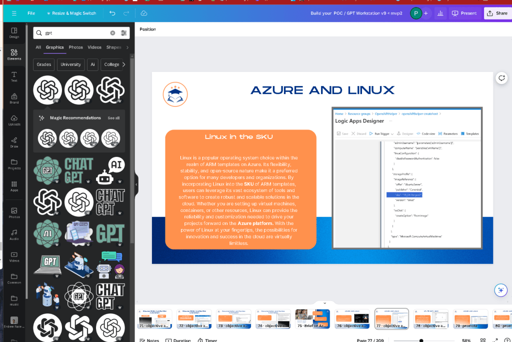
Task: Open the search filter options icon
Action: [124, 33]
